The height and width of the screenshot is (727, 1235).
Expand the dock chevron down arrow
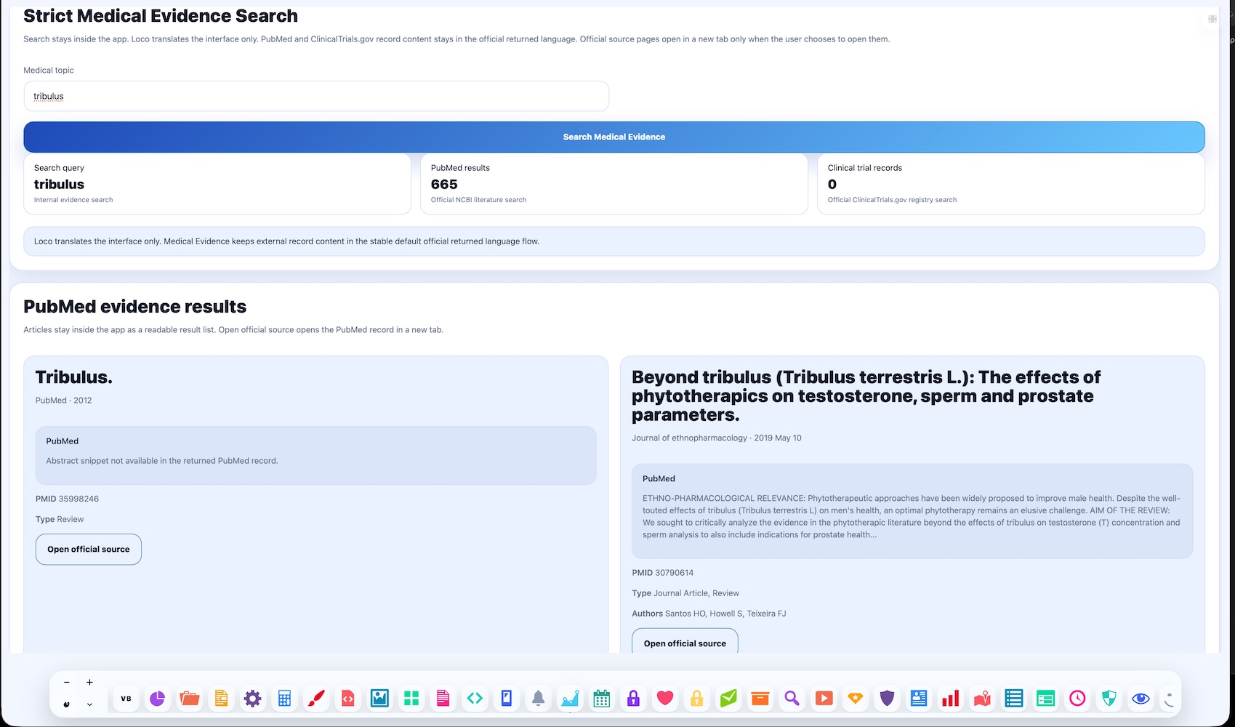pyautogui.click(x=89, y=704)
